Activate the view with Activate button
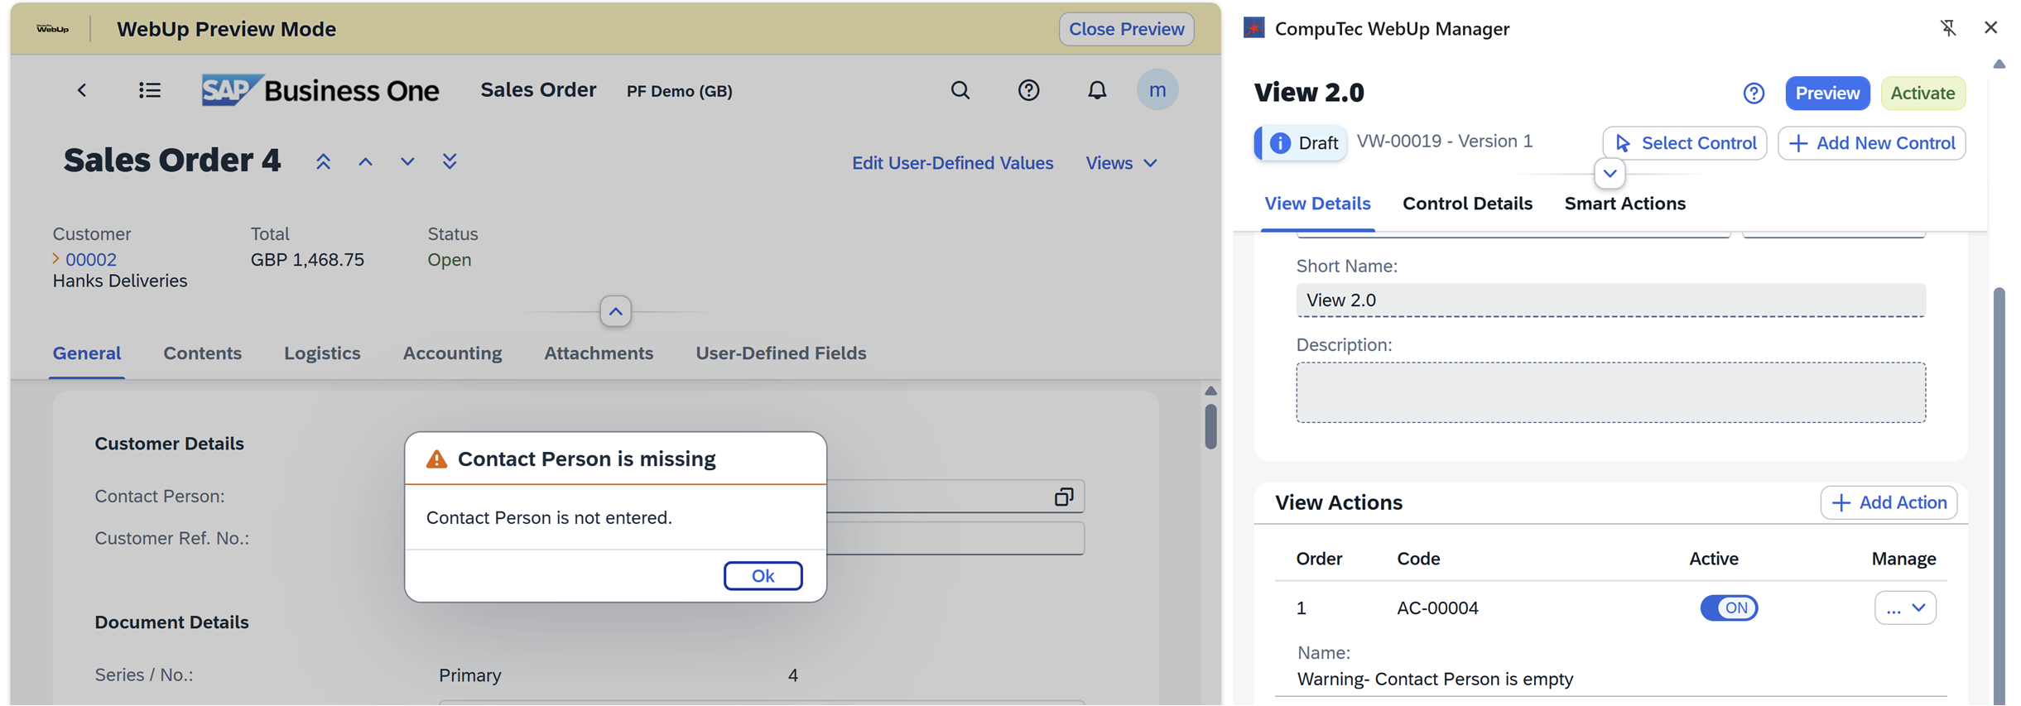 coord(1922,94)
